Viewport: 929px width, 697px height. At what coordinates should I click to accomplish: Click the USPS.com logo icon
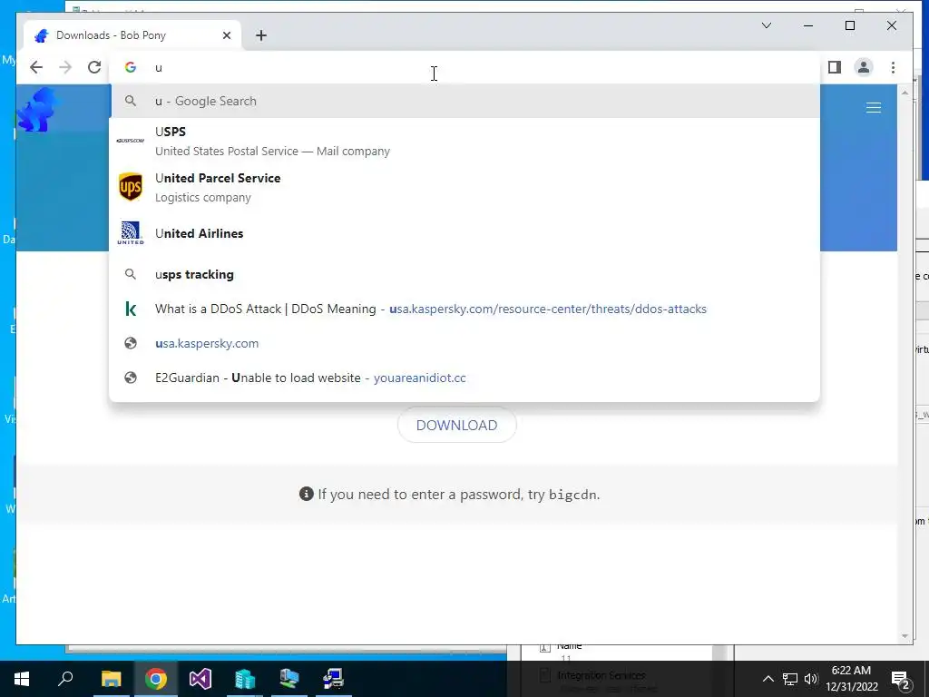(x=131, y=141)
